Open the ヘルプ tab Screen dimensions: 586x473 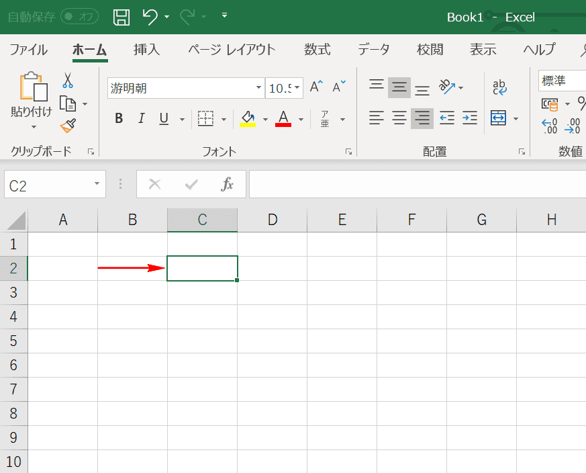[x=539, y=50]
